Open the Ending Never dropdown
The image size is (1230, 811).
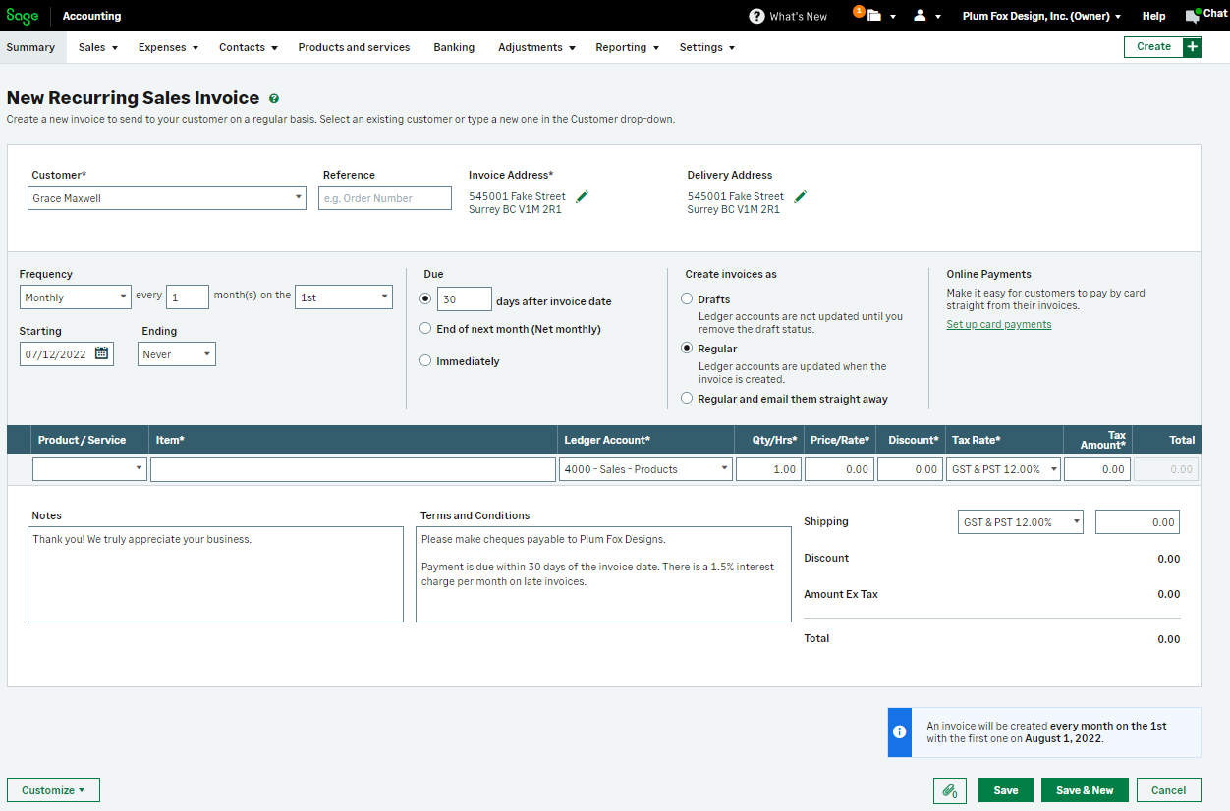pyautogui.click(x=176, y=354)
